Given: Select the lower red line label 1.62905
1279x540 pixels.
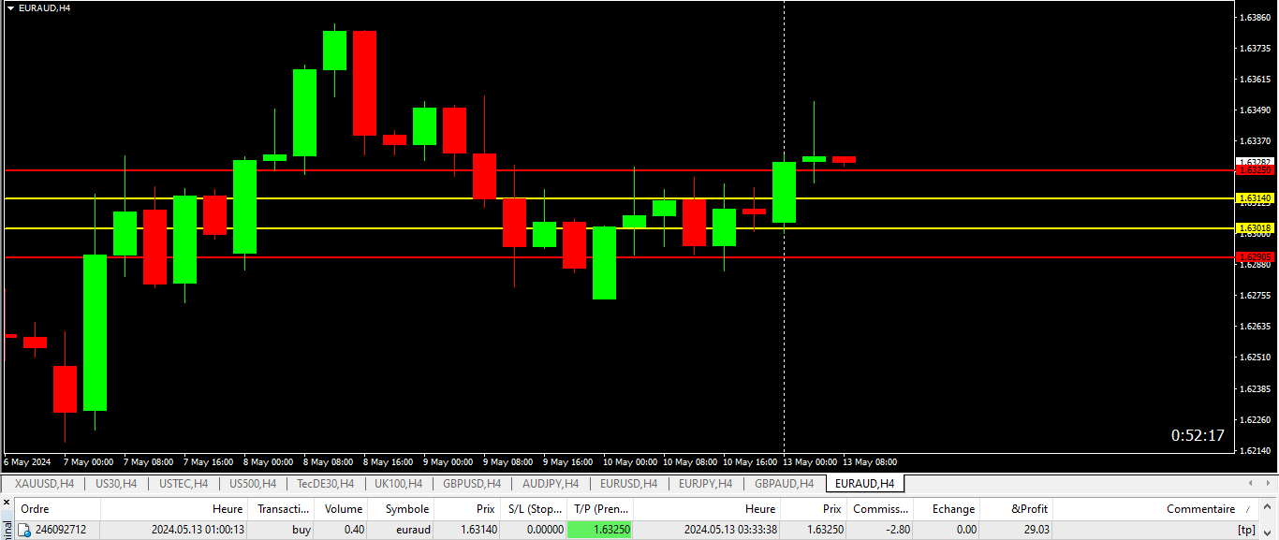Looking at the screenshot, I should click(x=1255, y=257).
